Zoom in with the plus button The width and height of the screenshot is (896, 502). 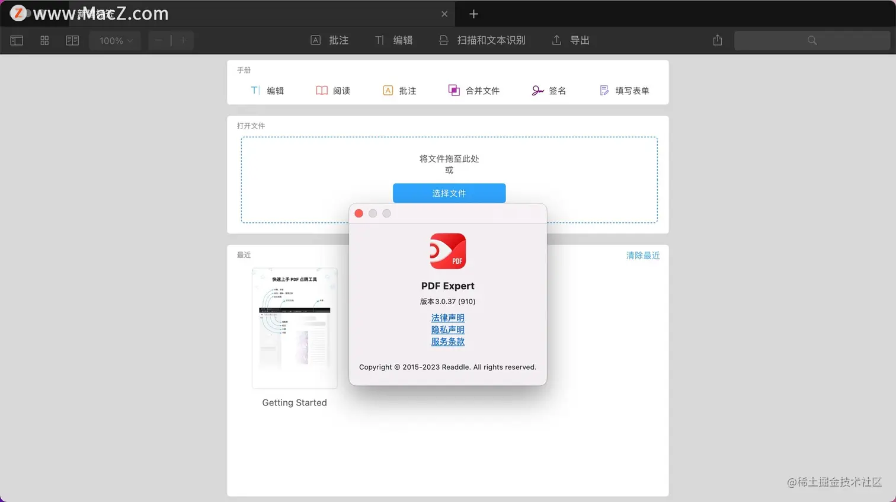pos(183,40)
